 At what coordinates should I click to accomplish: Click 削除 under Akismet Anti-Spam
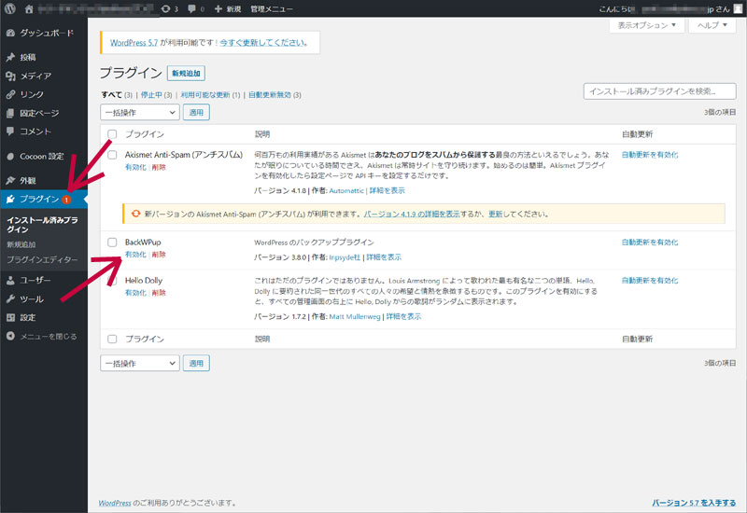tap(159, 168)
